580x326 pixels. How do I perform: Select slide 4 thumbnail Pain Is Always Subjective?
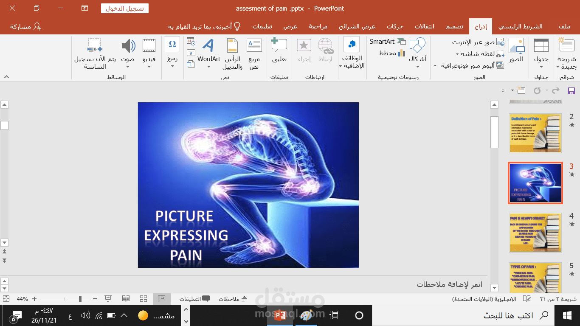(535, 233)
